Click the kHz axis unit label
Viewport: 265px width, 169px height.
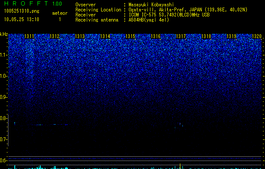tap(4, 34)
